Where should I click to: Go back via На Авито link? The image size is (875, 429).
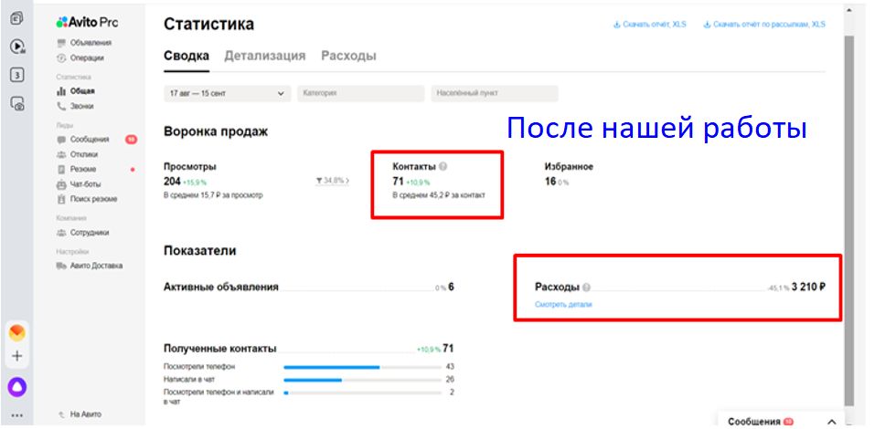click(x=80, y=414)
